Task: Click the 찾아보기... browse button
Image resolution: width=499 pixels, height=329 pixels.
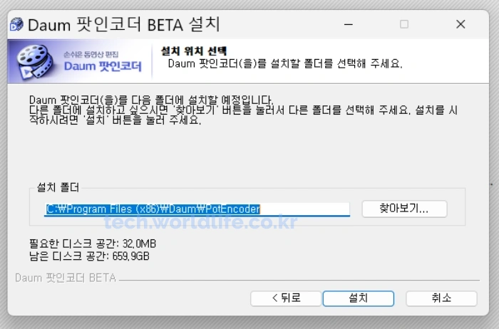Action: (x=404, y=209)
